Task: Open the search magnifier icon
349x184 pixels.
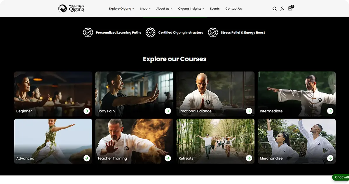Action: coord(274,9)
